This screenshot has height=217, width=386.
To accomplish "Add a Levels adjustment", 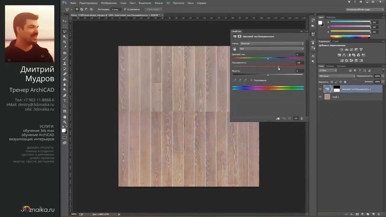I will pyautogui.click(x=346, y=49).
